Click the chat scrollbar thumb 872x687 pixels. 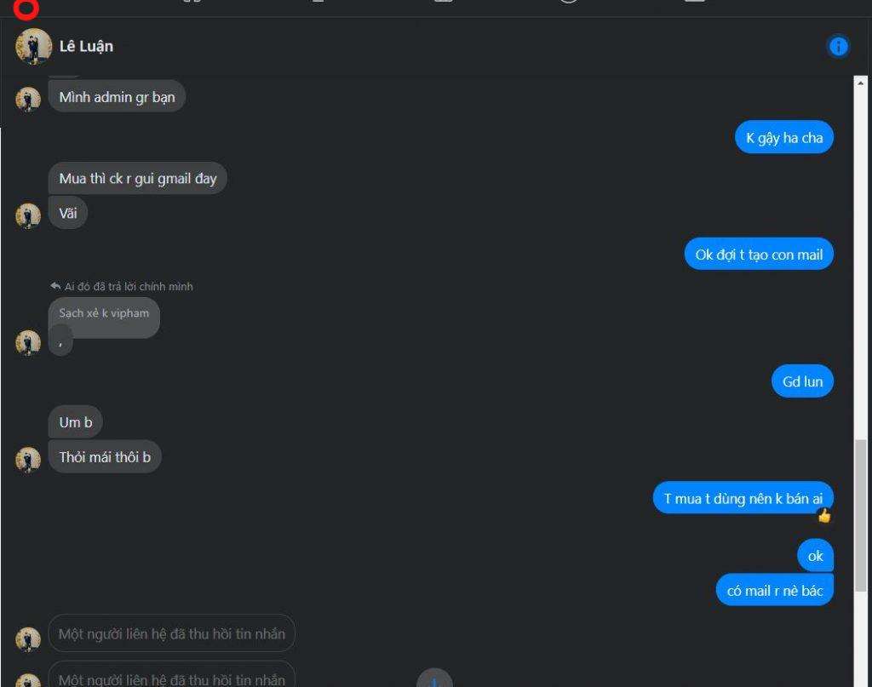(x=860, y=515)
